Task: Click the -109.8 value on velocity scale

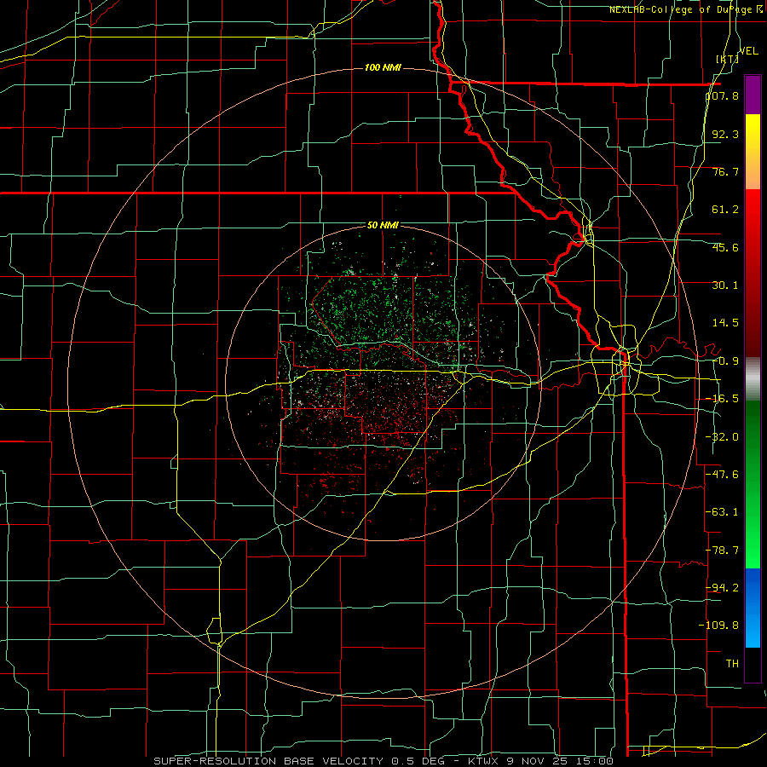Action: [719, 626]
